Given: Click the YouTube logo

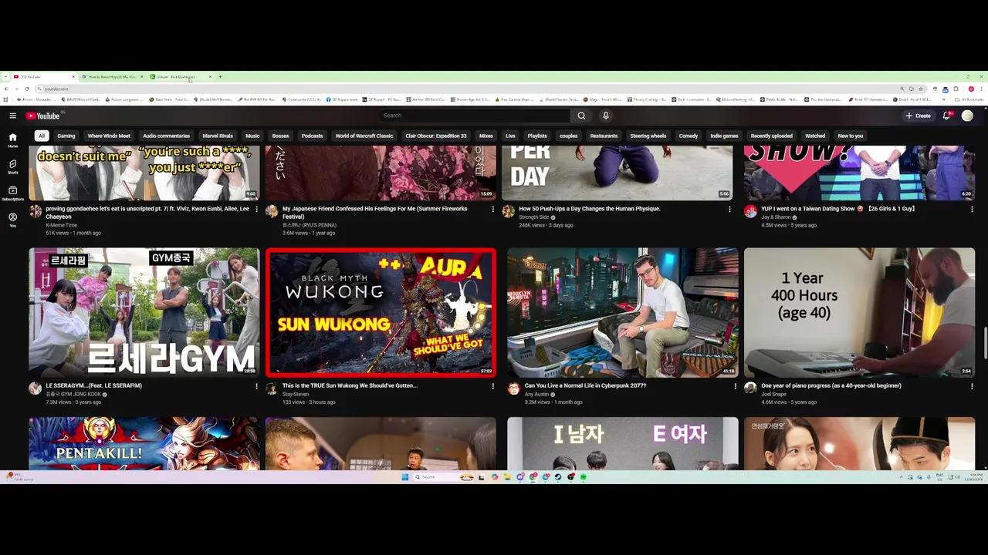Looking at the screenshot, I should [42, 116].
